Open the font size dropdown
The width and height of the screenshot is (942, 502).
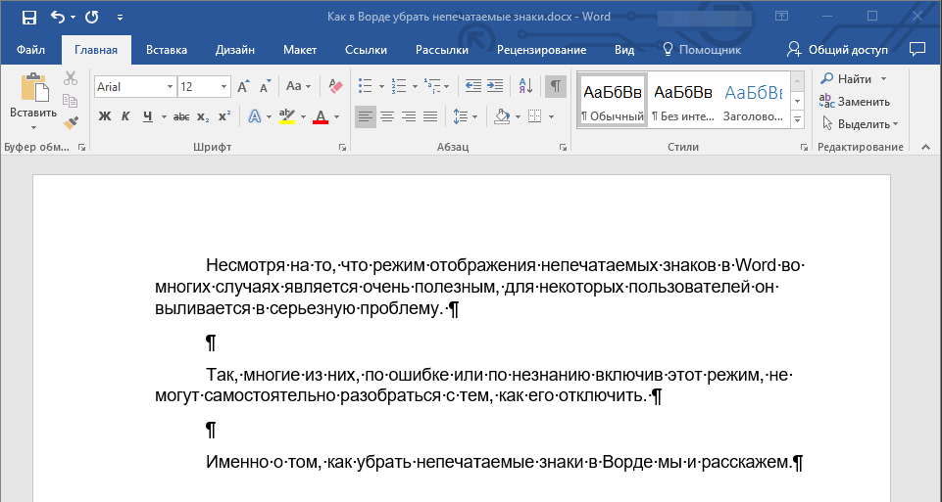(x=224, y=87)
